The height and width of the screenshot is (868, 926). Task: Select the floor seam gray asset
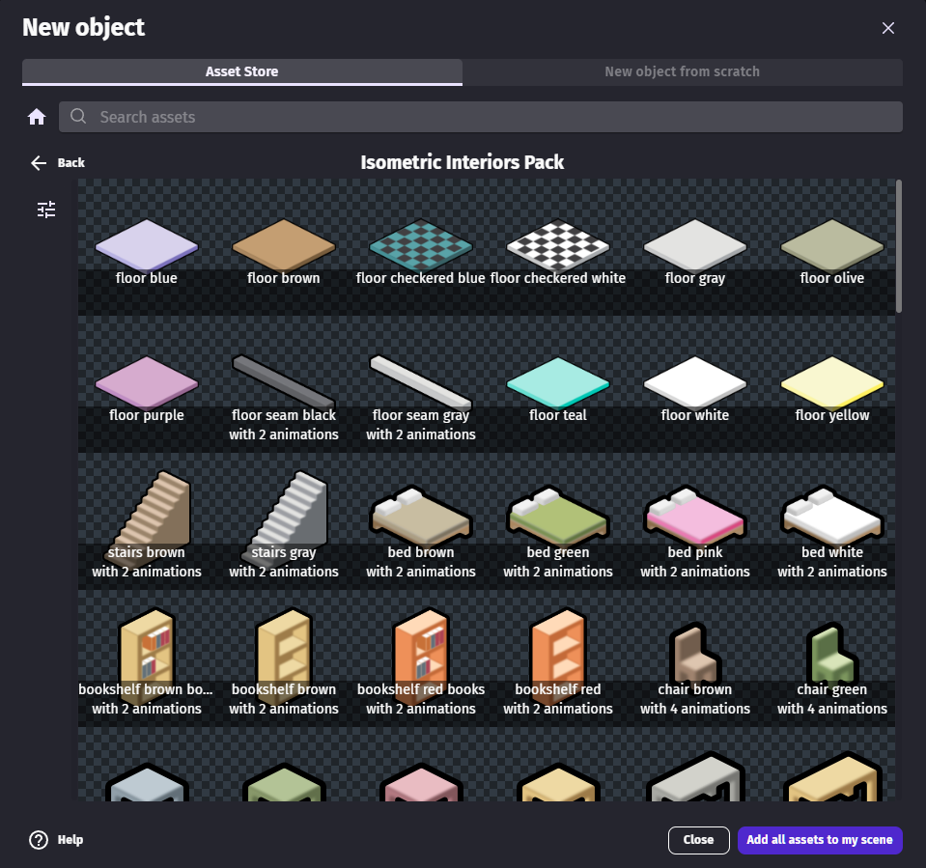tap(420, 380)
